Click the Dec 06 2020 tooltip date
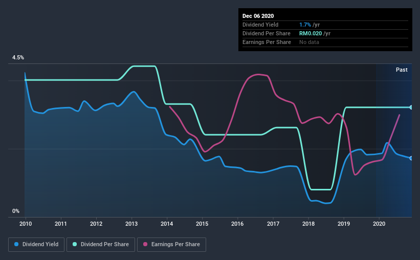Screen dimensions: 420x260 [x=258, y=16]
